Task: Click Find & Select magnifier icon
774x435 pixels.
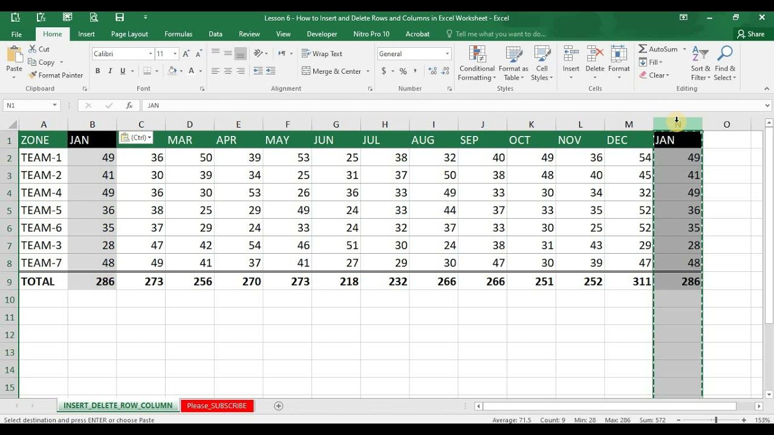Action: [x=724, y=53]
